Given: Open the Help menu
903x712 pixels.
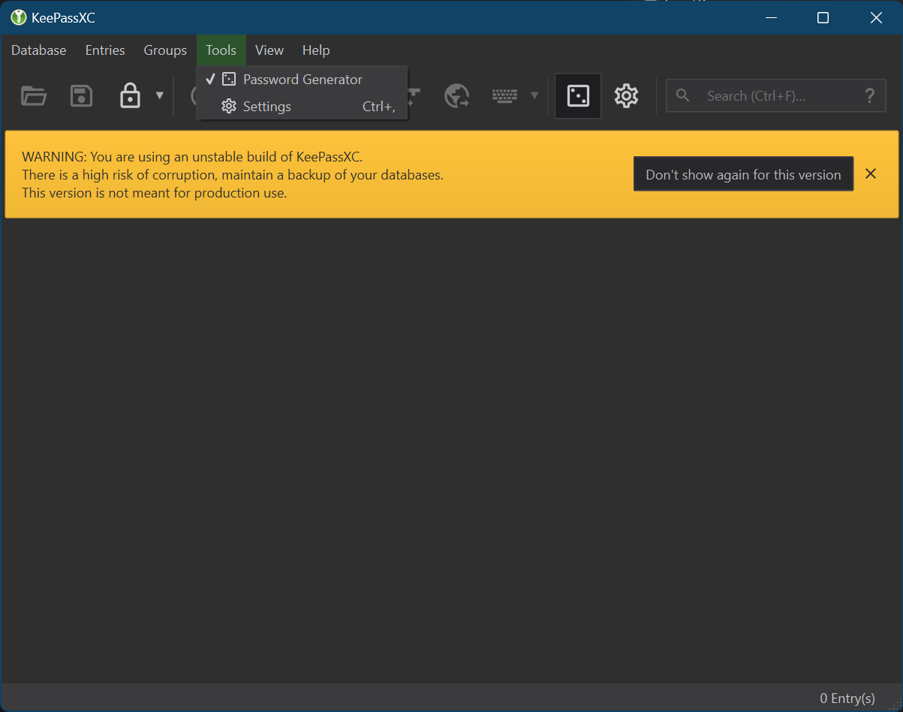Looking at the screenshot, I should pyautogui.click(x=315, y=50).
